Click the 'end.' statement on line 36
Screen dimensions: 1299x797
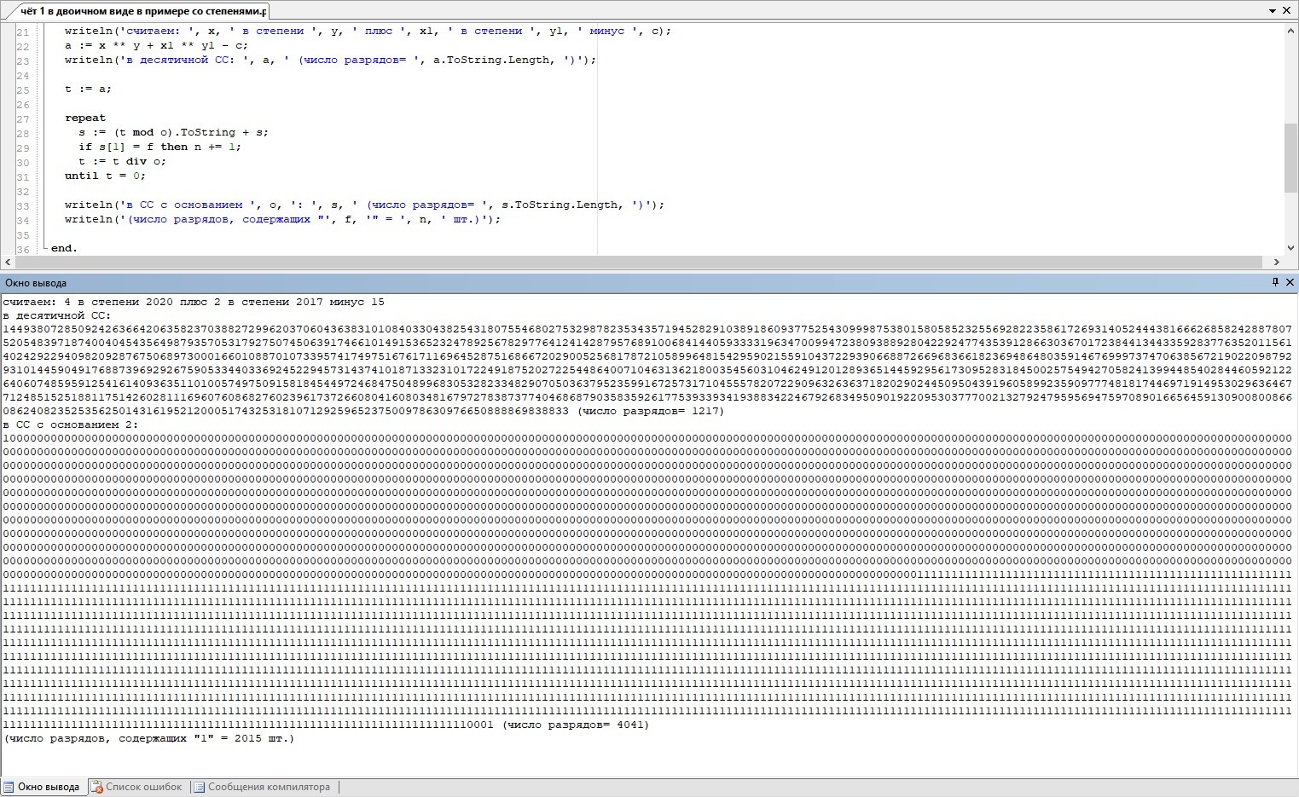tap(64, 248)
